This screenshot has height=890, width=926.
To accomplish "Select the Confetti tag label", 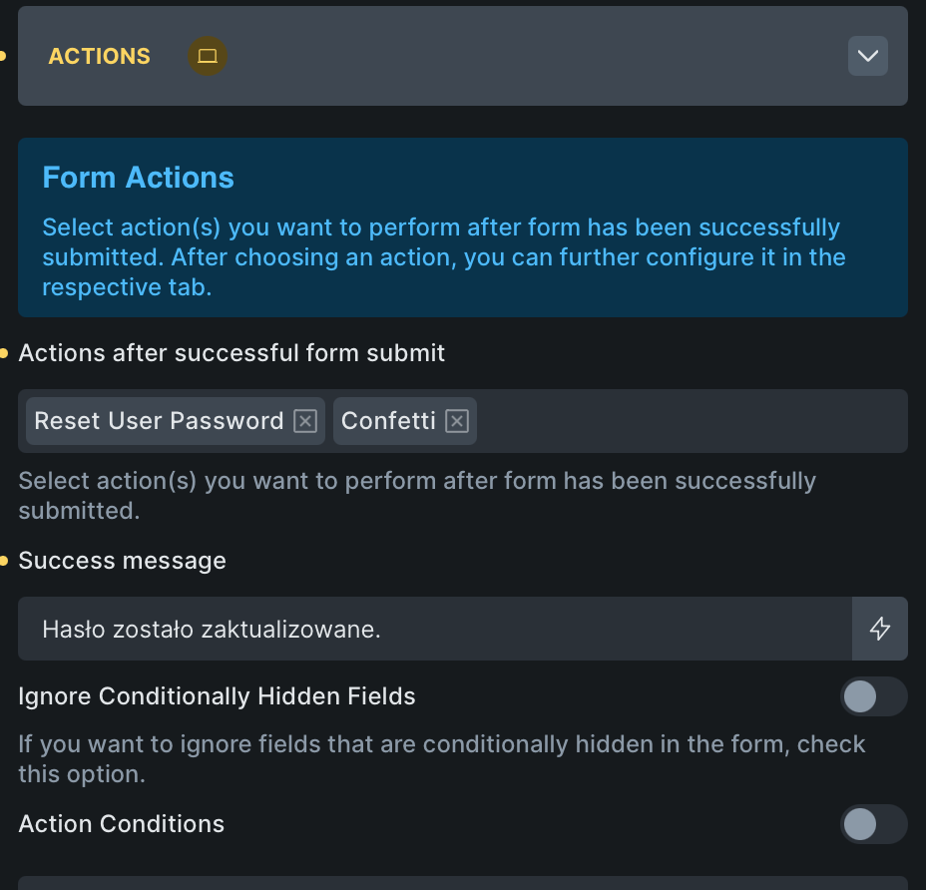I will coord(388,421).
